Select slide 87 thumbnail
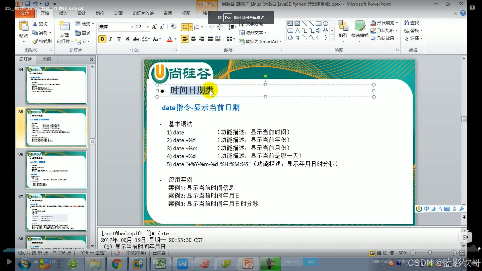 (56, 212)
